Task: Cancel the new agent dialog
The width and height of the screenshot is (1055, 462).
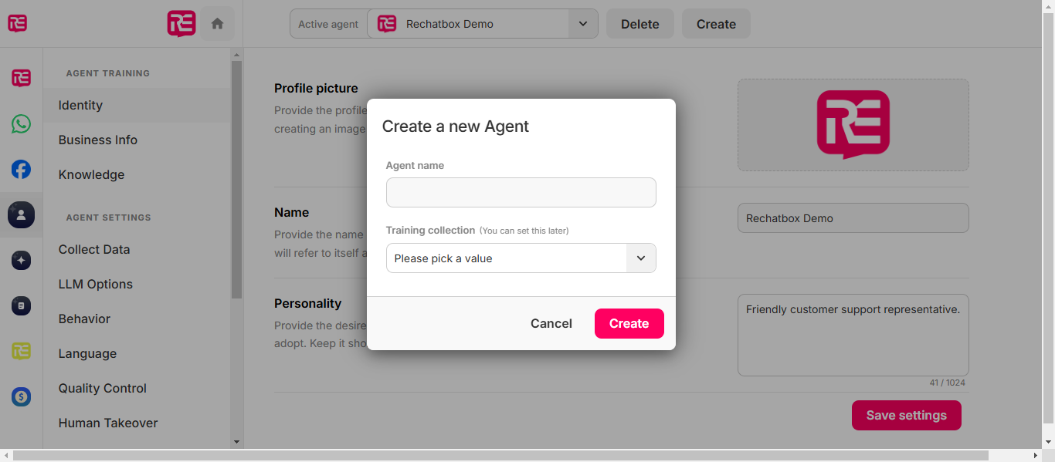Action: coord(551,324)
